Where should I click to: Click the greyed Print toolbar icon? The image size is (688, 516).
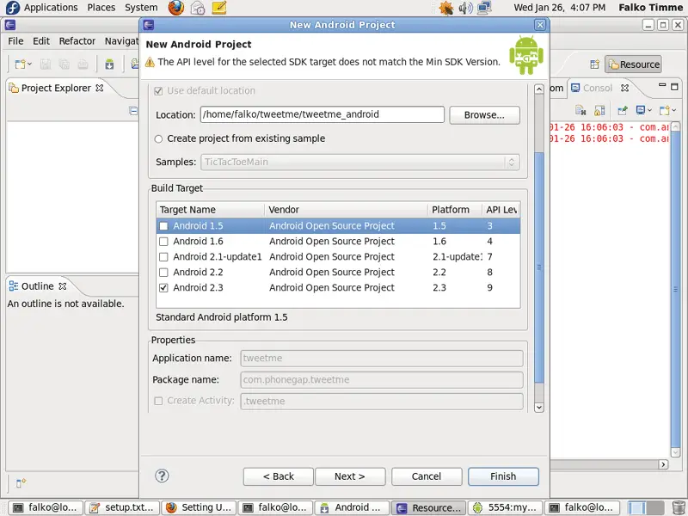click(83, 64)
